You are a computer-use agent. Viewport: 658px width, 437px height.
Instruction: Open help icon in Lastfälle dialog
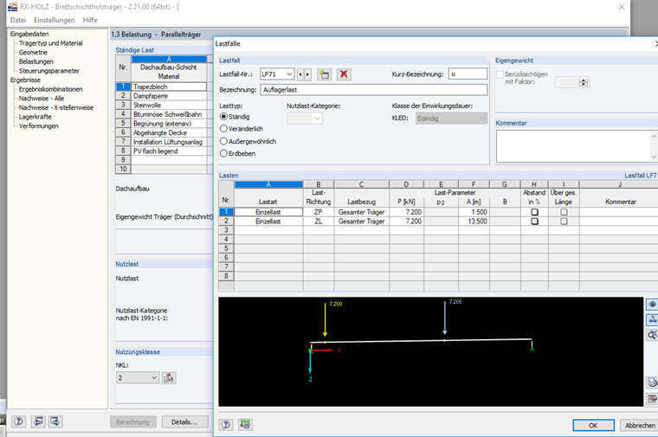225,425
